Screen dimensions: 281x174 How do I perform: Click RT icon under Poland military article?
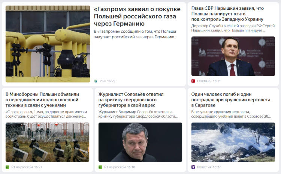(7, 167)
